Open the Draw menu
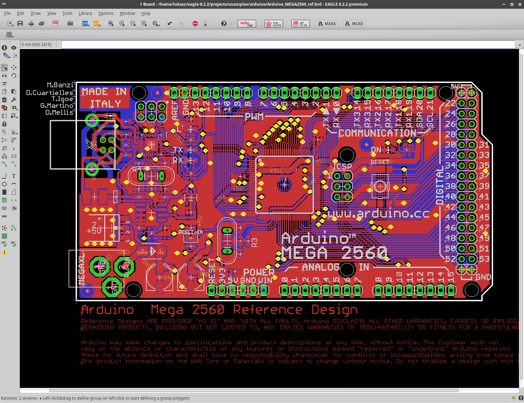The height and width of the screenshot is (403, 524). [36, 13]
